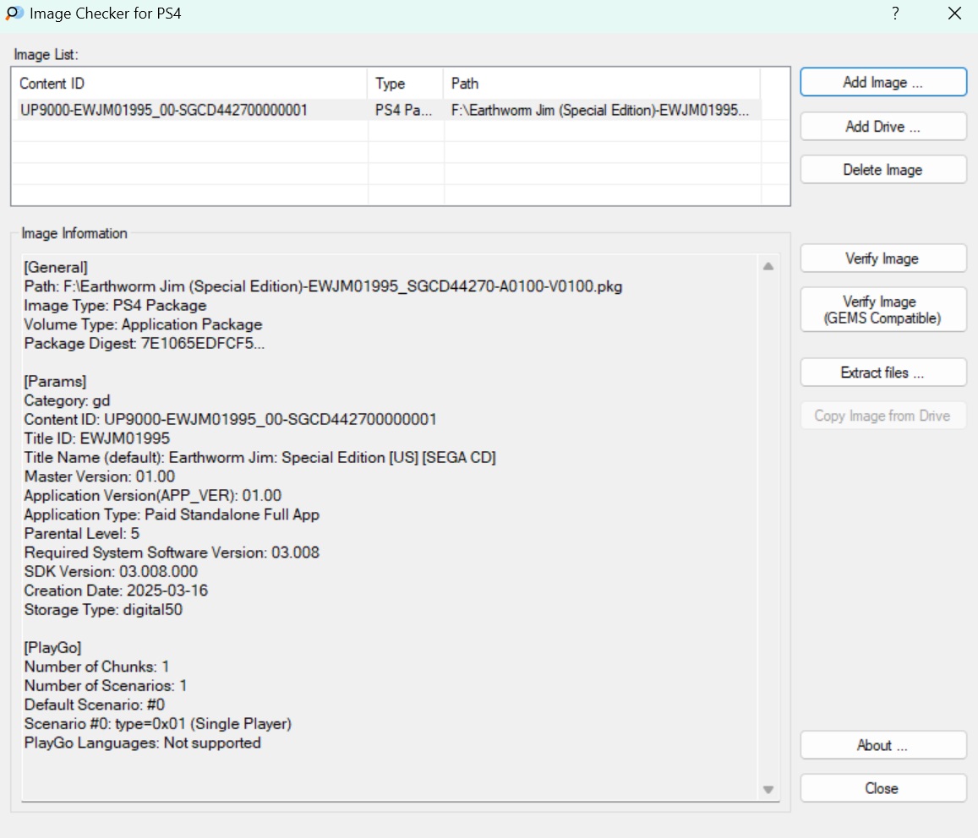The height and width of the screenshot is (838, 978).
Task: Click the Type column header
Action: coord(406,84)
